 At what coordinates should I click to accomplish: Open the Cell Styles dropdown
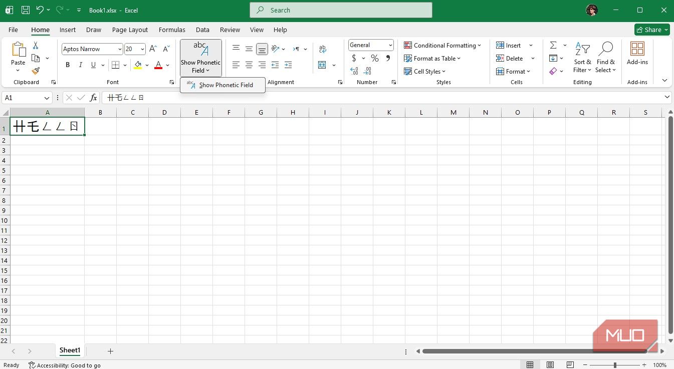tap(425, 72)
